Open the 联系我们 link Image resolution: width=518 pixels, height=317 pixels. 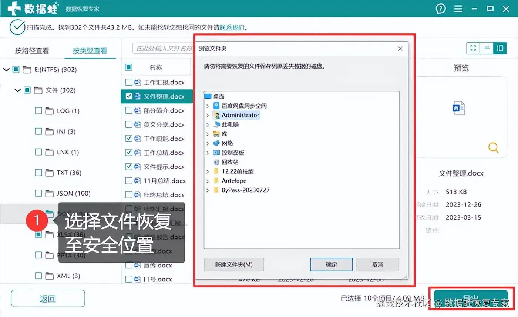(x=232, y=27)
